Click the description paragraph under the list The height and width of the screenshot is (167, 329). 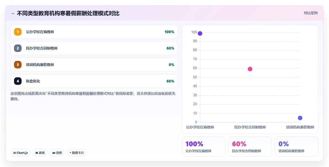(x=93, y=96)
